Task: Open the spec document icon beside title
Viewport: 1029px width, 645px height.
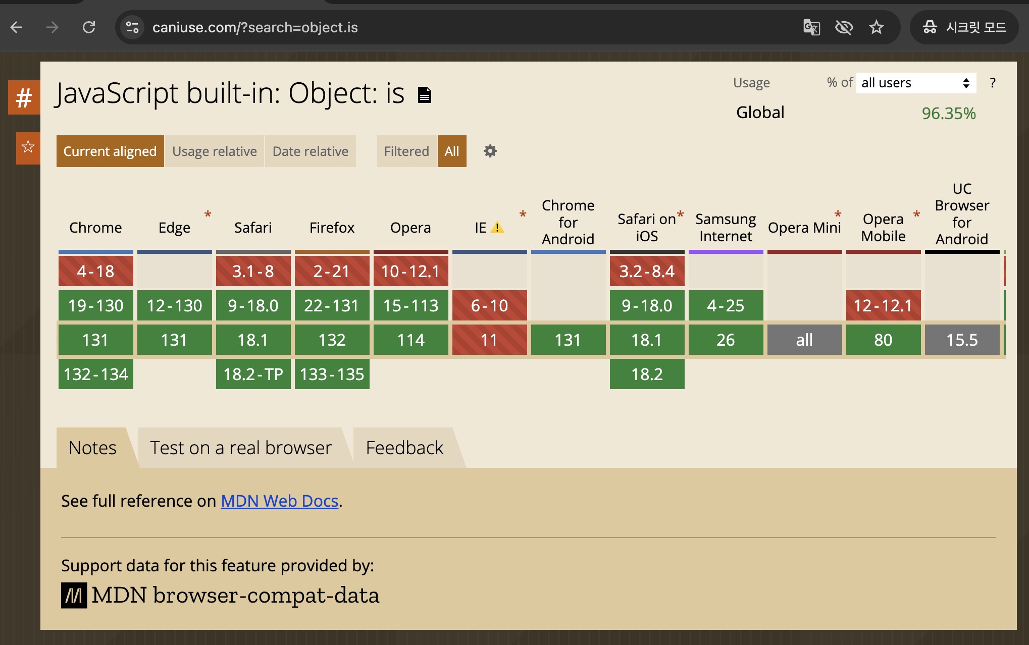Action: coord(425,95)
